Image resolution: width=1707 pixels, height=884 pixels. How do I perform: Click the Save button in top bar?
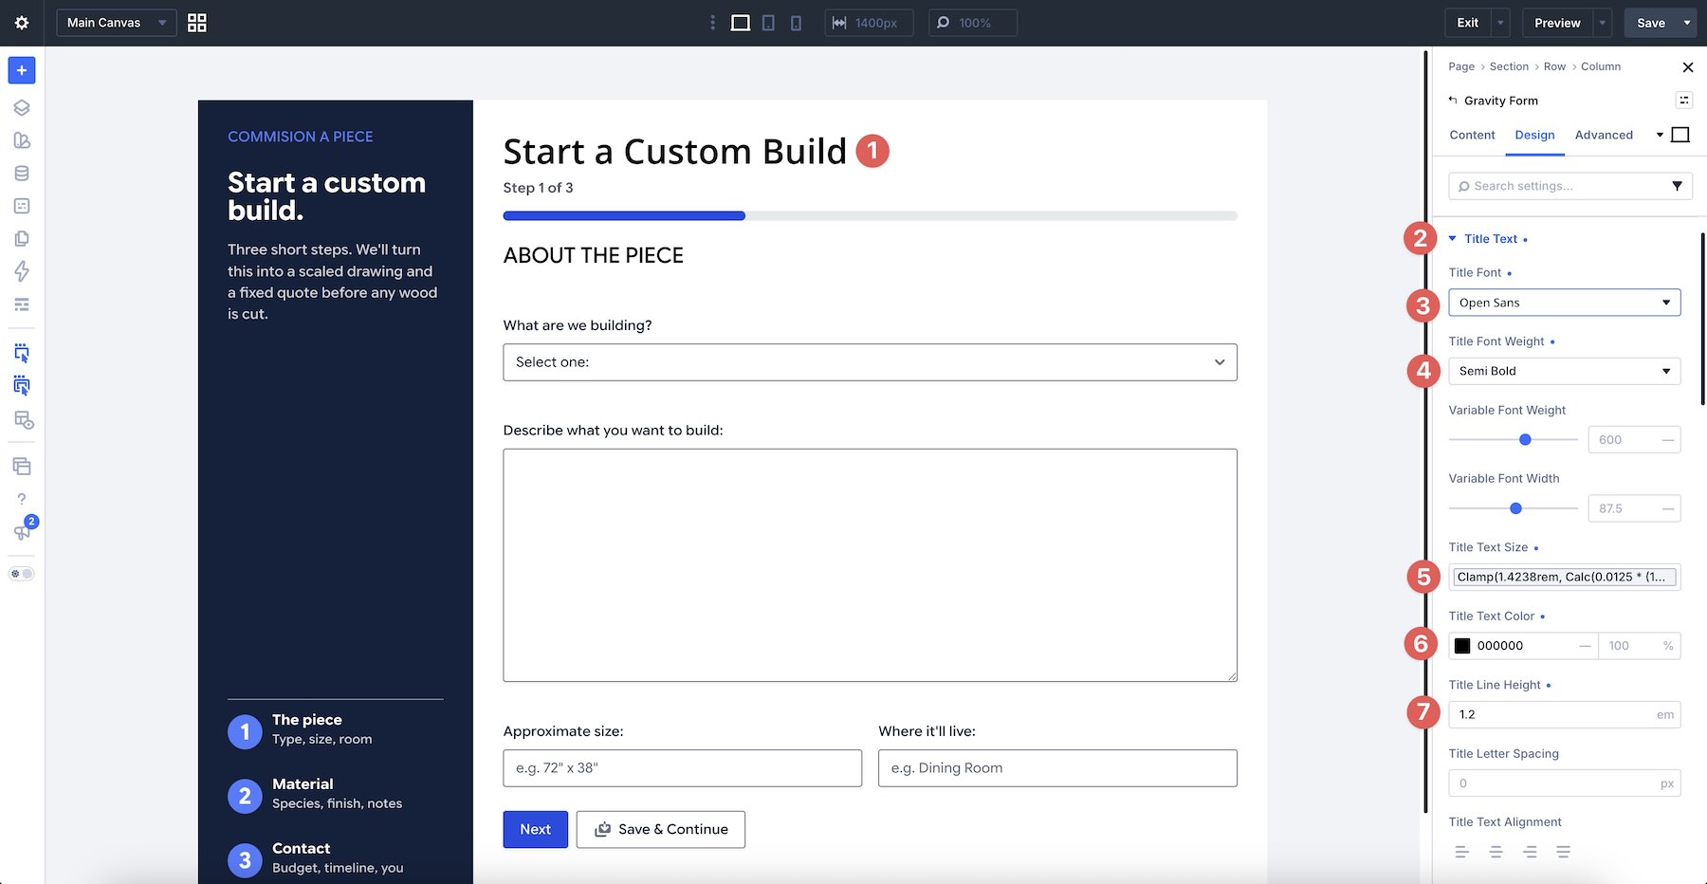pyautogui.click(x=1650, y=23)
